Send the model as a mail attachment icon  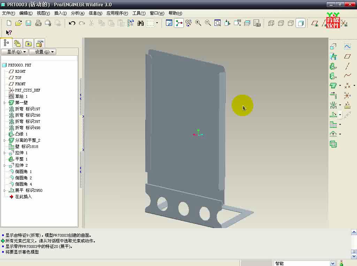pyautogui.click(x=48, y=23)
